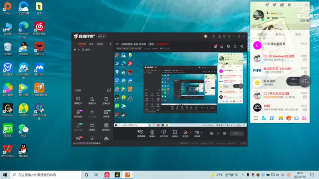Open the feedback message icon in title bar
This screenshot has height=179, width=319.
pos(214,37)
